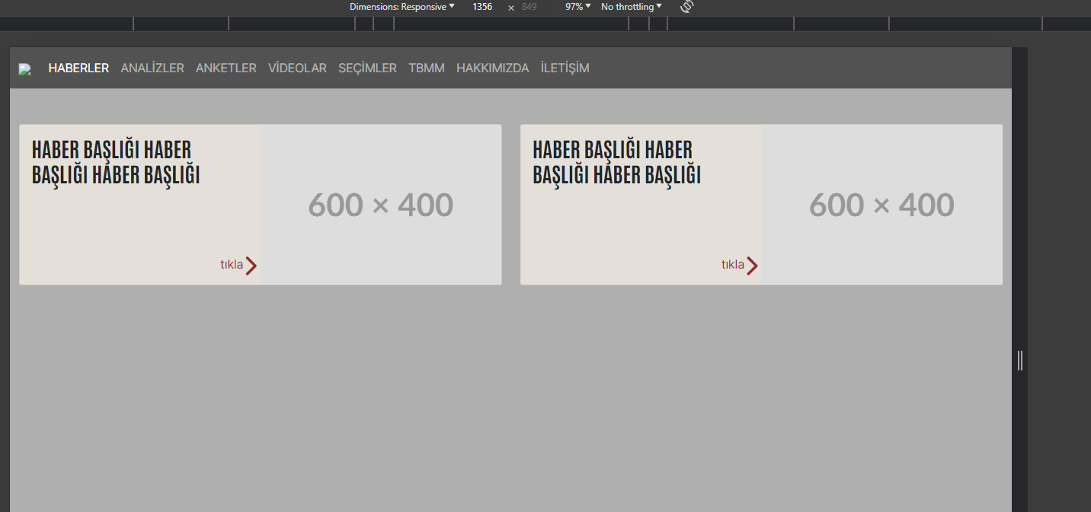This screenshot has height=512, width=1091.
Task: Click the viewport resize handle on right edge
Action: (x=1020, y=360)
